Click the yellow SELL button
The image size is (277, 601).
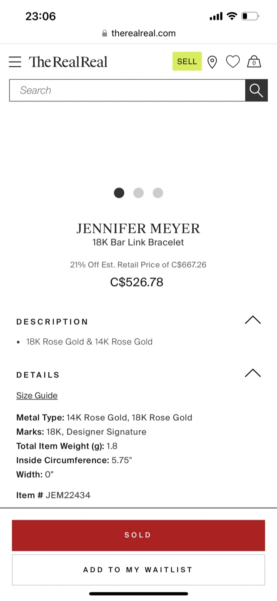point(187,61)
